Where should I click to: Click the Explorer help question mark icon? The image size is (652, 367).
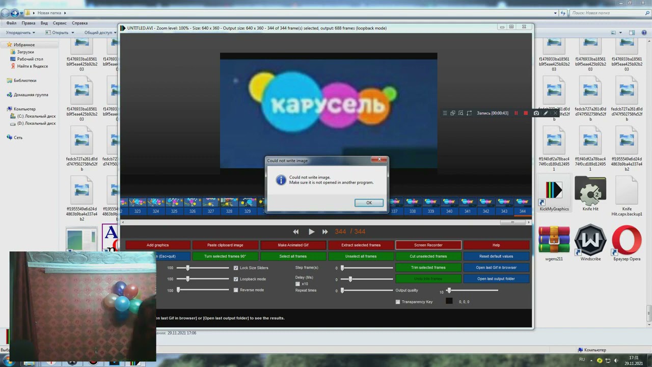click(643, 33)
